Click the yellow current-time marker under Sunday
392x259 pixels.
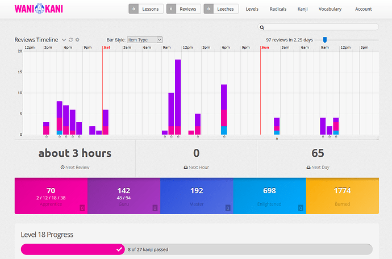[277, 138]
